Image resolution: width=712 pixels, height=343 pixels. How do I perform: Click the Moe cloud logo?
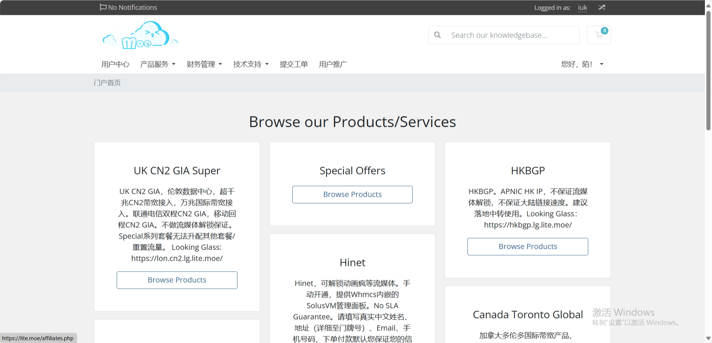point(140,36)
